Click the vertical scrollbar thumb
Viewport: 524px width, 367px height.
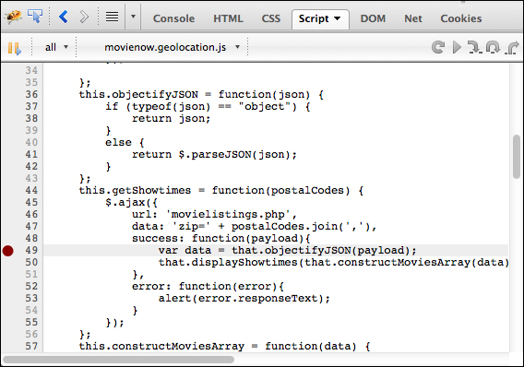tap(517, 157)
